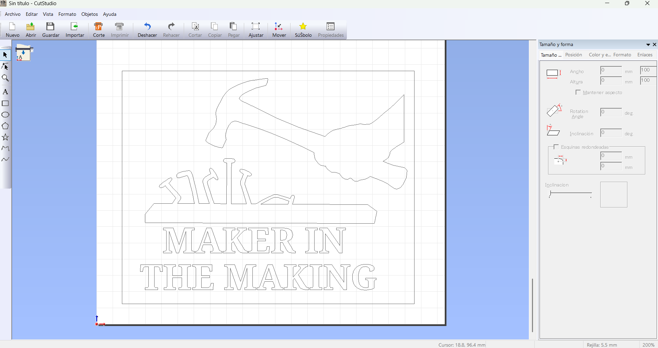The image size is (658, 348).
Task: Click the Deshacer button
Action: [x=147, y=30]
